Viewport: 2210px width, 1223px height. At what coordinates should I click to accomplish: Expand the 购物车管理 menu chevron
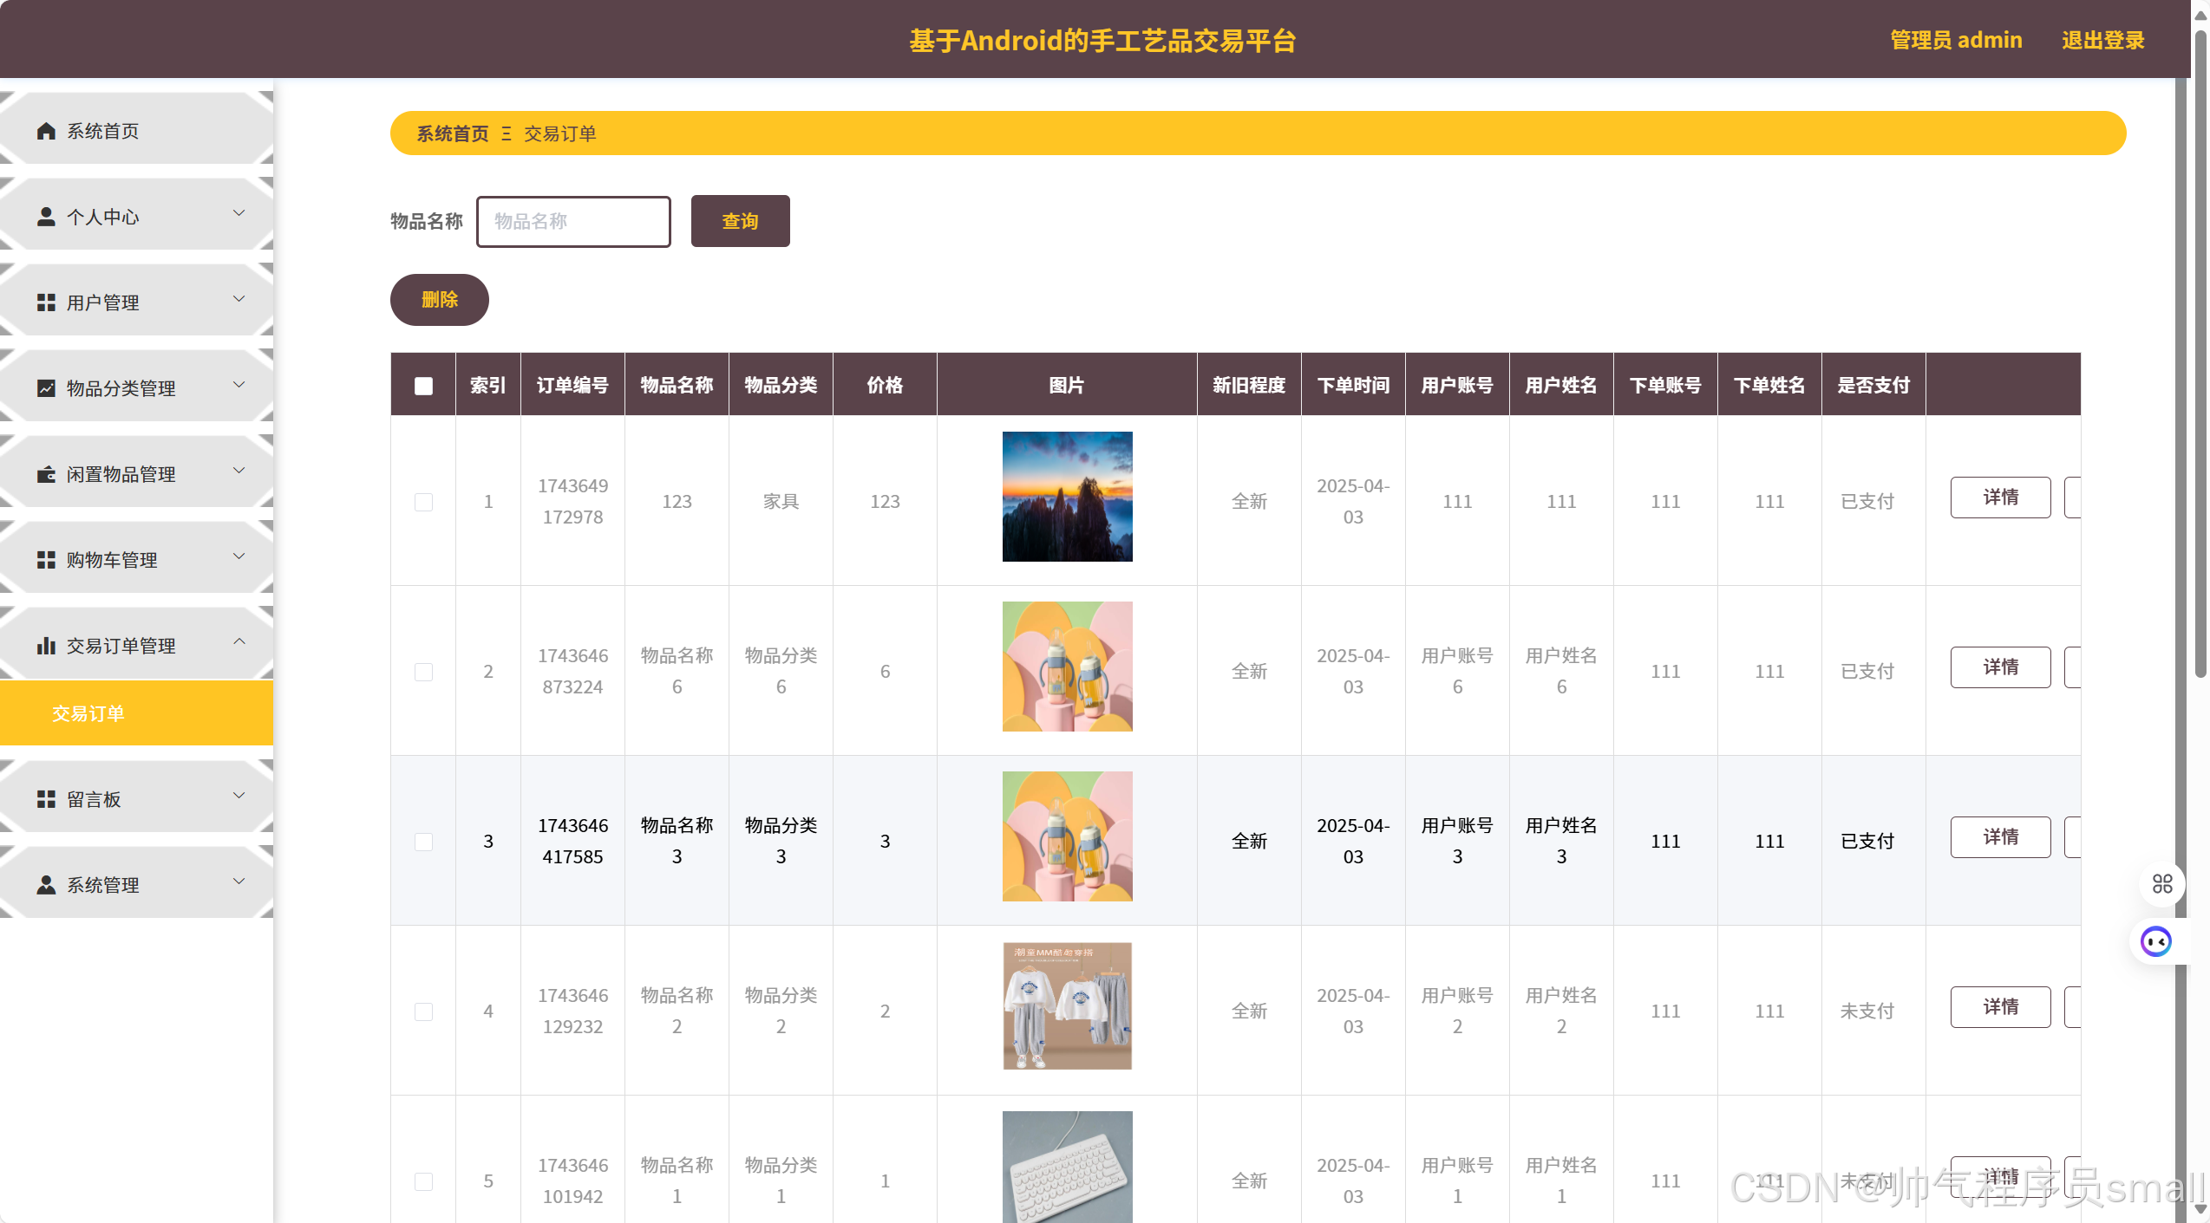pyautogui.click(x=239, y=556)
